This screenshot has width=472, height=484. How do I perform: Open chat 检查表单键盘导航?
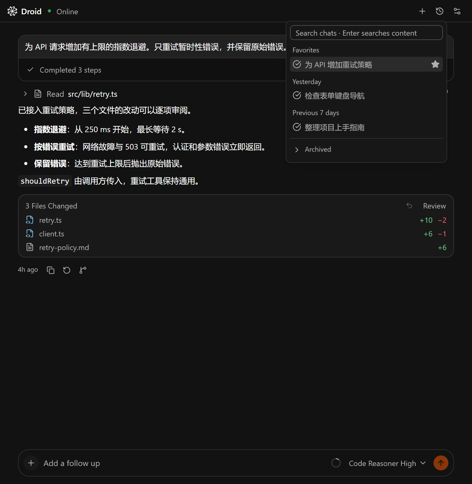click(366, 96)
